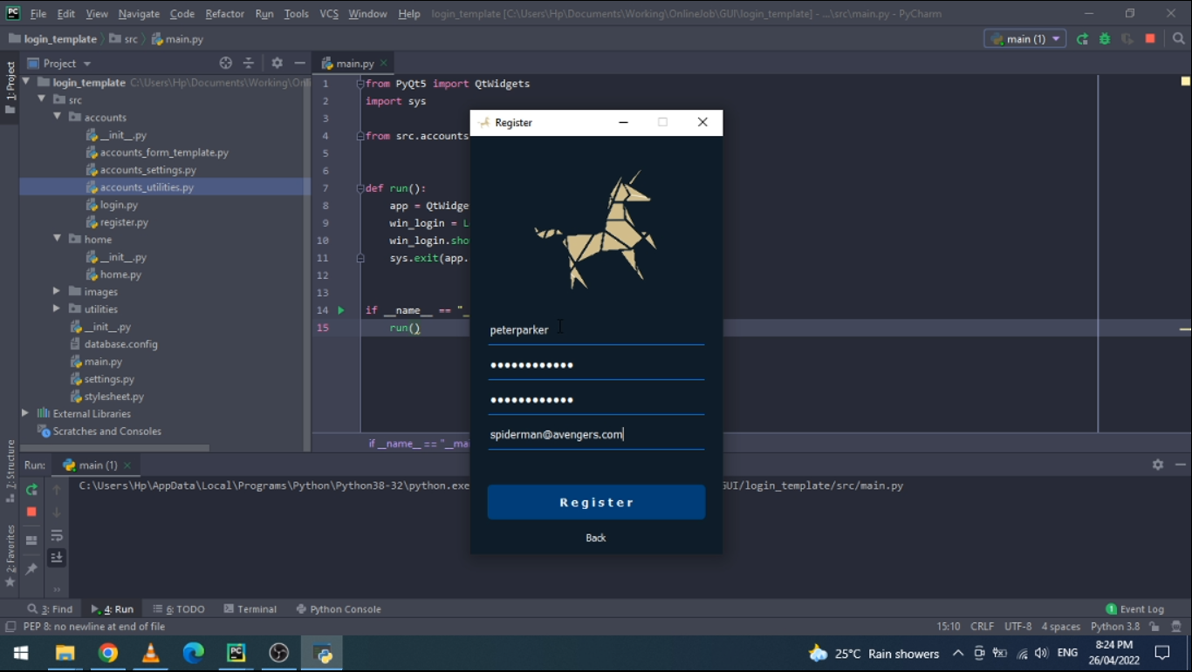This screenshot has width=1192, height=672.
Task: Click CRLF line separator in status bar
Action: 982,627
